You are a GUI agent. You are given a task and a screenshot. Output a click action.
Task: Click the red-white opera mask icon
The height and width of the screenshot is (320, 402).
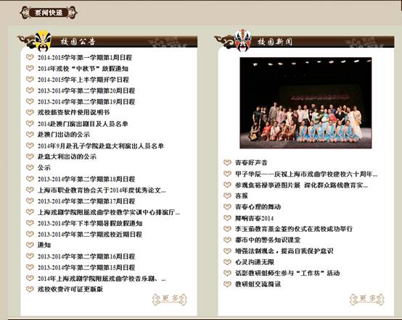tap(243, 41)
